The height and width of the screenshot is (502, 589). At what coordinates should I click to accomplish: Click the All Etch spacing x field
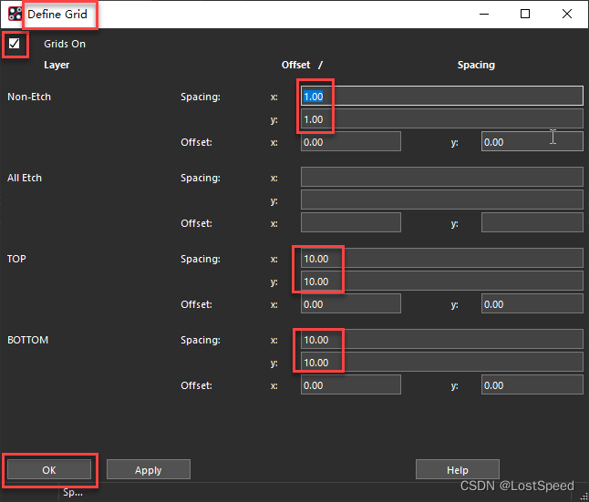coord(441,178)
